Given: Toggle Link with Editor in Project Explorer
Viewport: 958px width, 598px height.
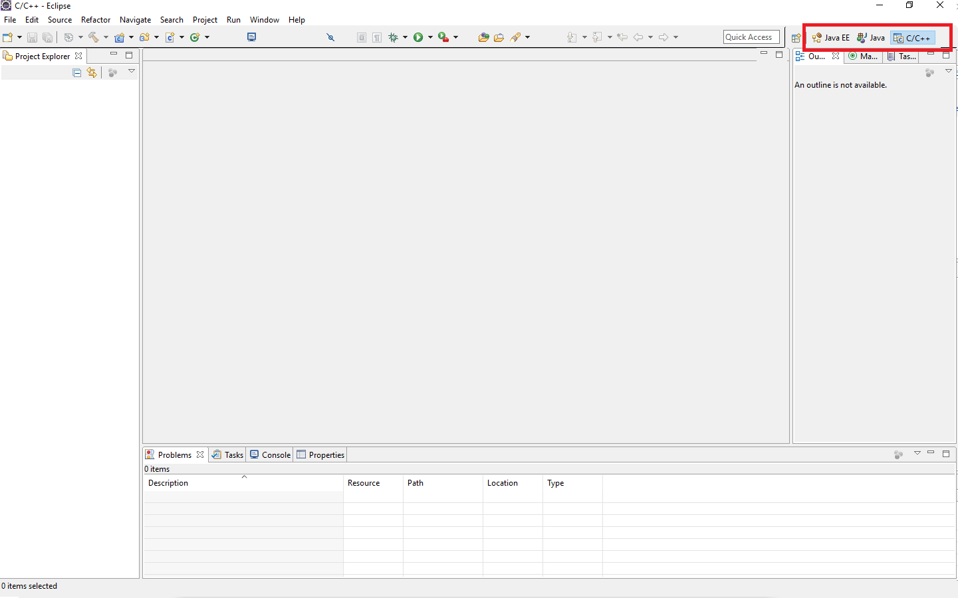Looking at the screenshot, I should tap(92, 72).
